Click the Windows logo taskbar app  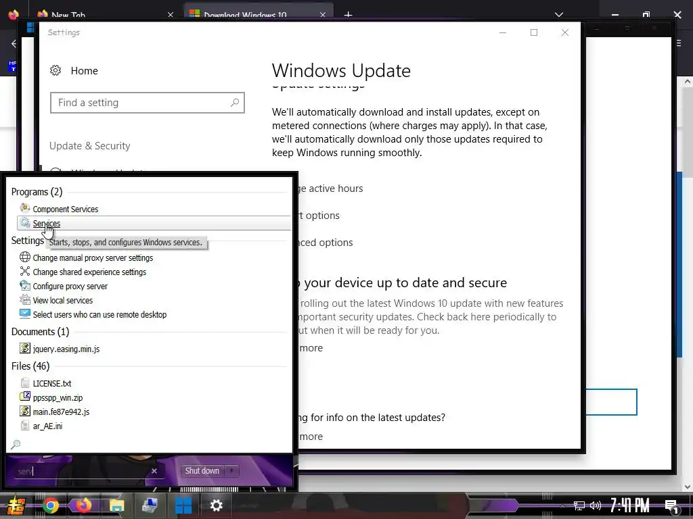[183, 505]
